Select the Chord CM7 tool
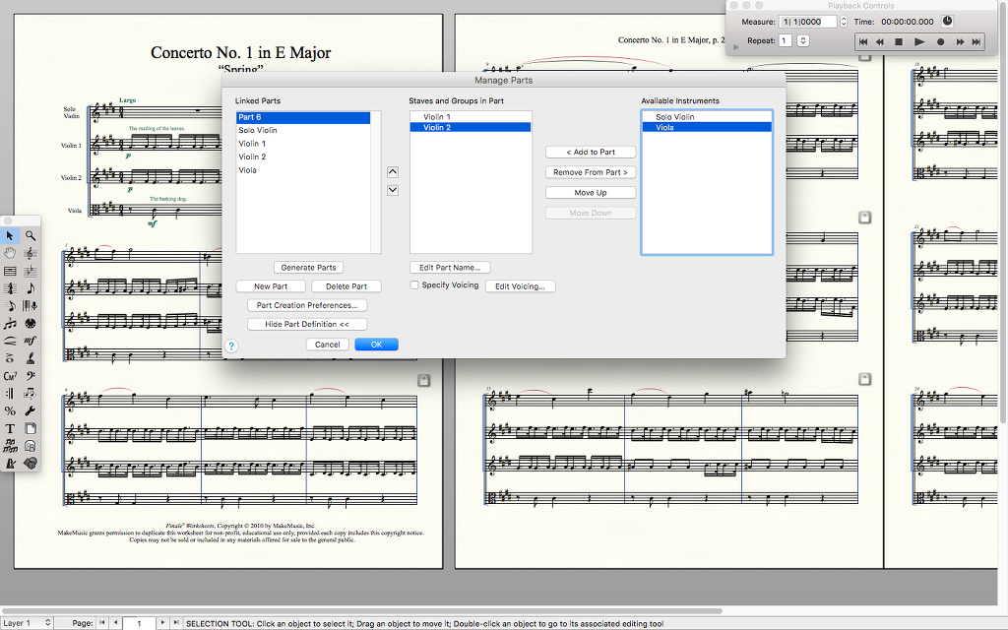Viewport: 1008px width, 630px height. coord(10,375)
